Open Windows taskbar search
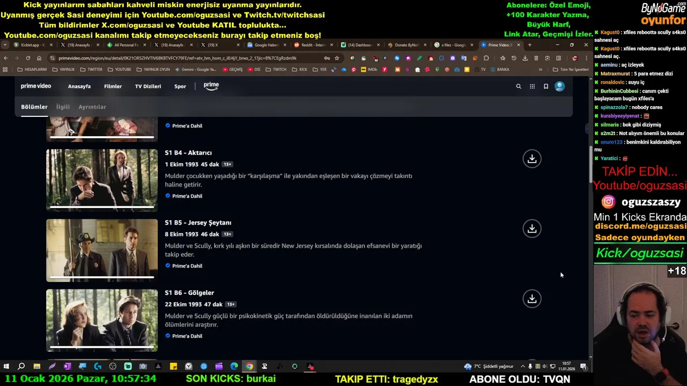This screenshot has width=687, height=386. point(21,366)
